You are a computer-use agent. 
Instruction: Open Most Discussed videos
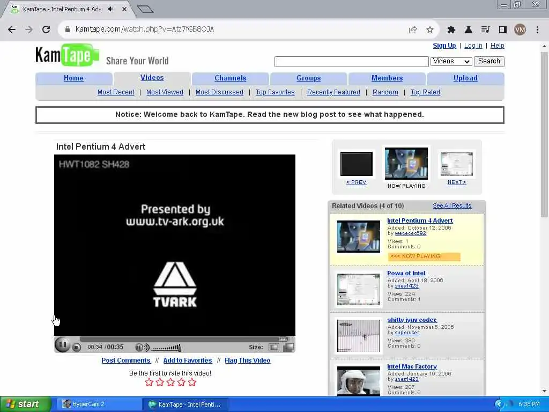219,92
